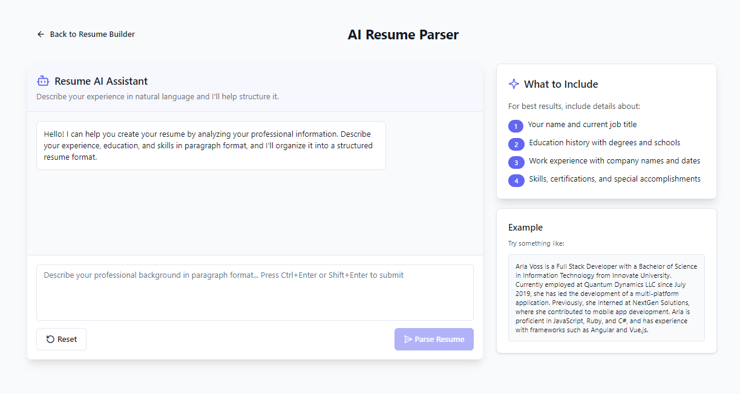Select the Aria Voss example text
Screen dimensions: 740x394
(606, 298)
